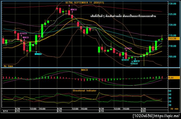Click the 9:30 time label above 9/15
Image resolution: width=181 pixels, height=119 pixels.
(17, 109)
